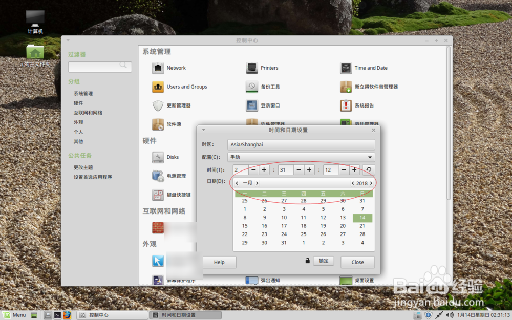Image resolution: width=512 pixels, height=320 pixels.
Task: Advance to the next month with the arrow
Action: (x=257, y=182)
